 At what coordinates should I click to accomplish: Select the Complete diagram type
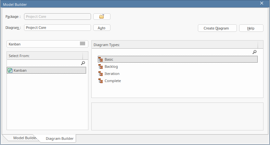(x=112, y=81)
